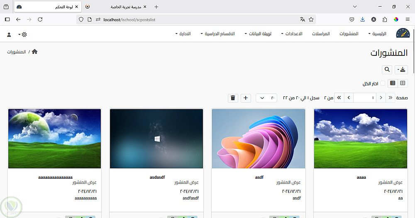Open the Firefox application hamburger menu
This screenshot has width=415, height=218.
pos(408,19)
